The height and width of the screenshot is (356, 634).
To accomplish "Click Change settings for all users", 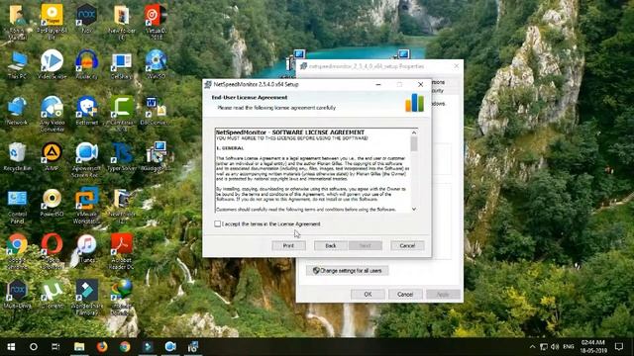I will click(x=348, y=270).
